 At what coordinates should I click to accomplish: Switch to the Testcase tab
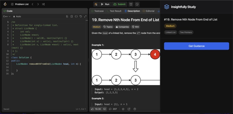tap(97, 11)
